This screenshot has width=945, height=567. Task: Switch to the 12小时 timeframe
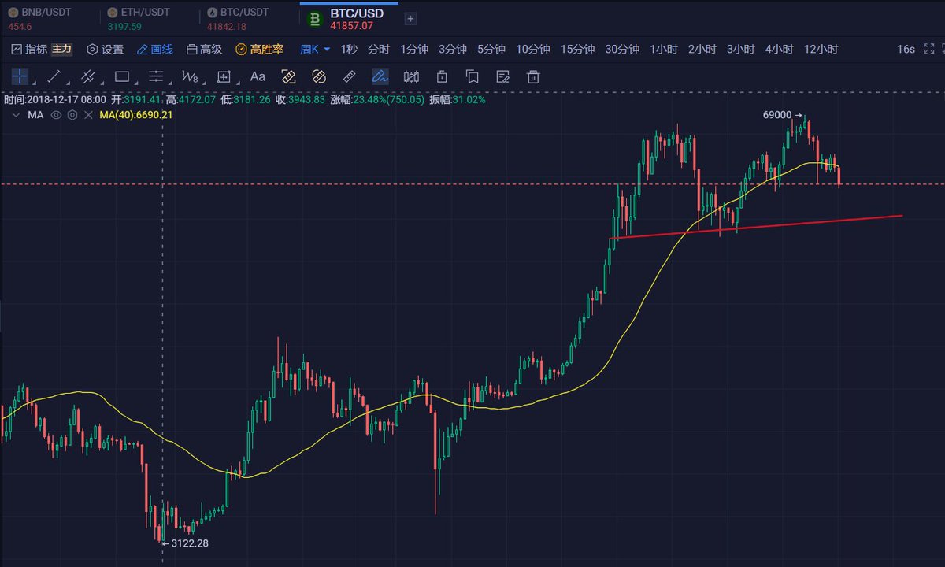point(821,49)
